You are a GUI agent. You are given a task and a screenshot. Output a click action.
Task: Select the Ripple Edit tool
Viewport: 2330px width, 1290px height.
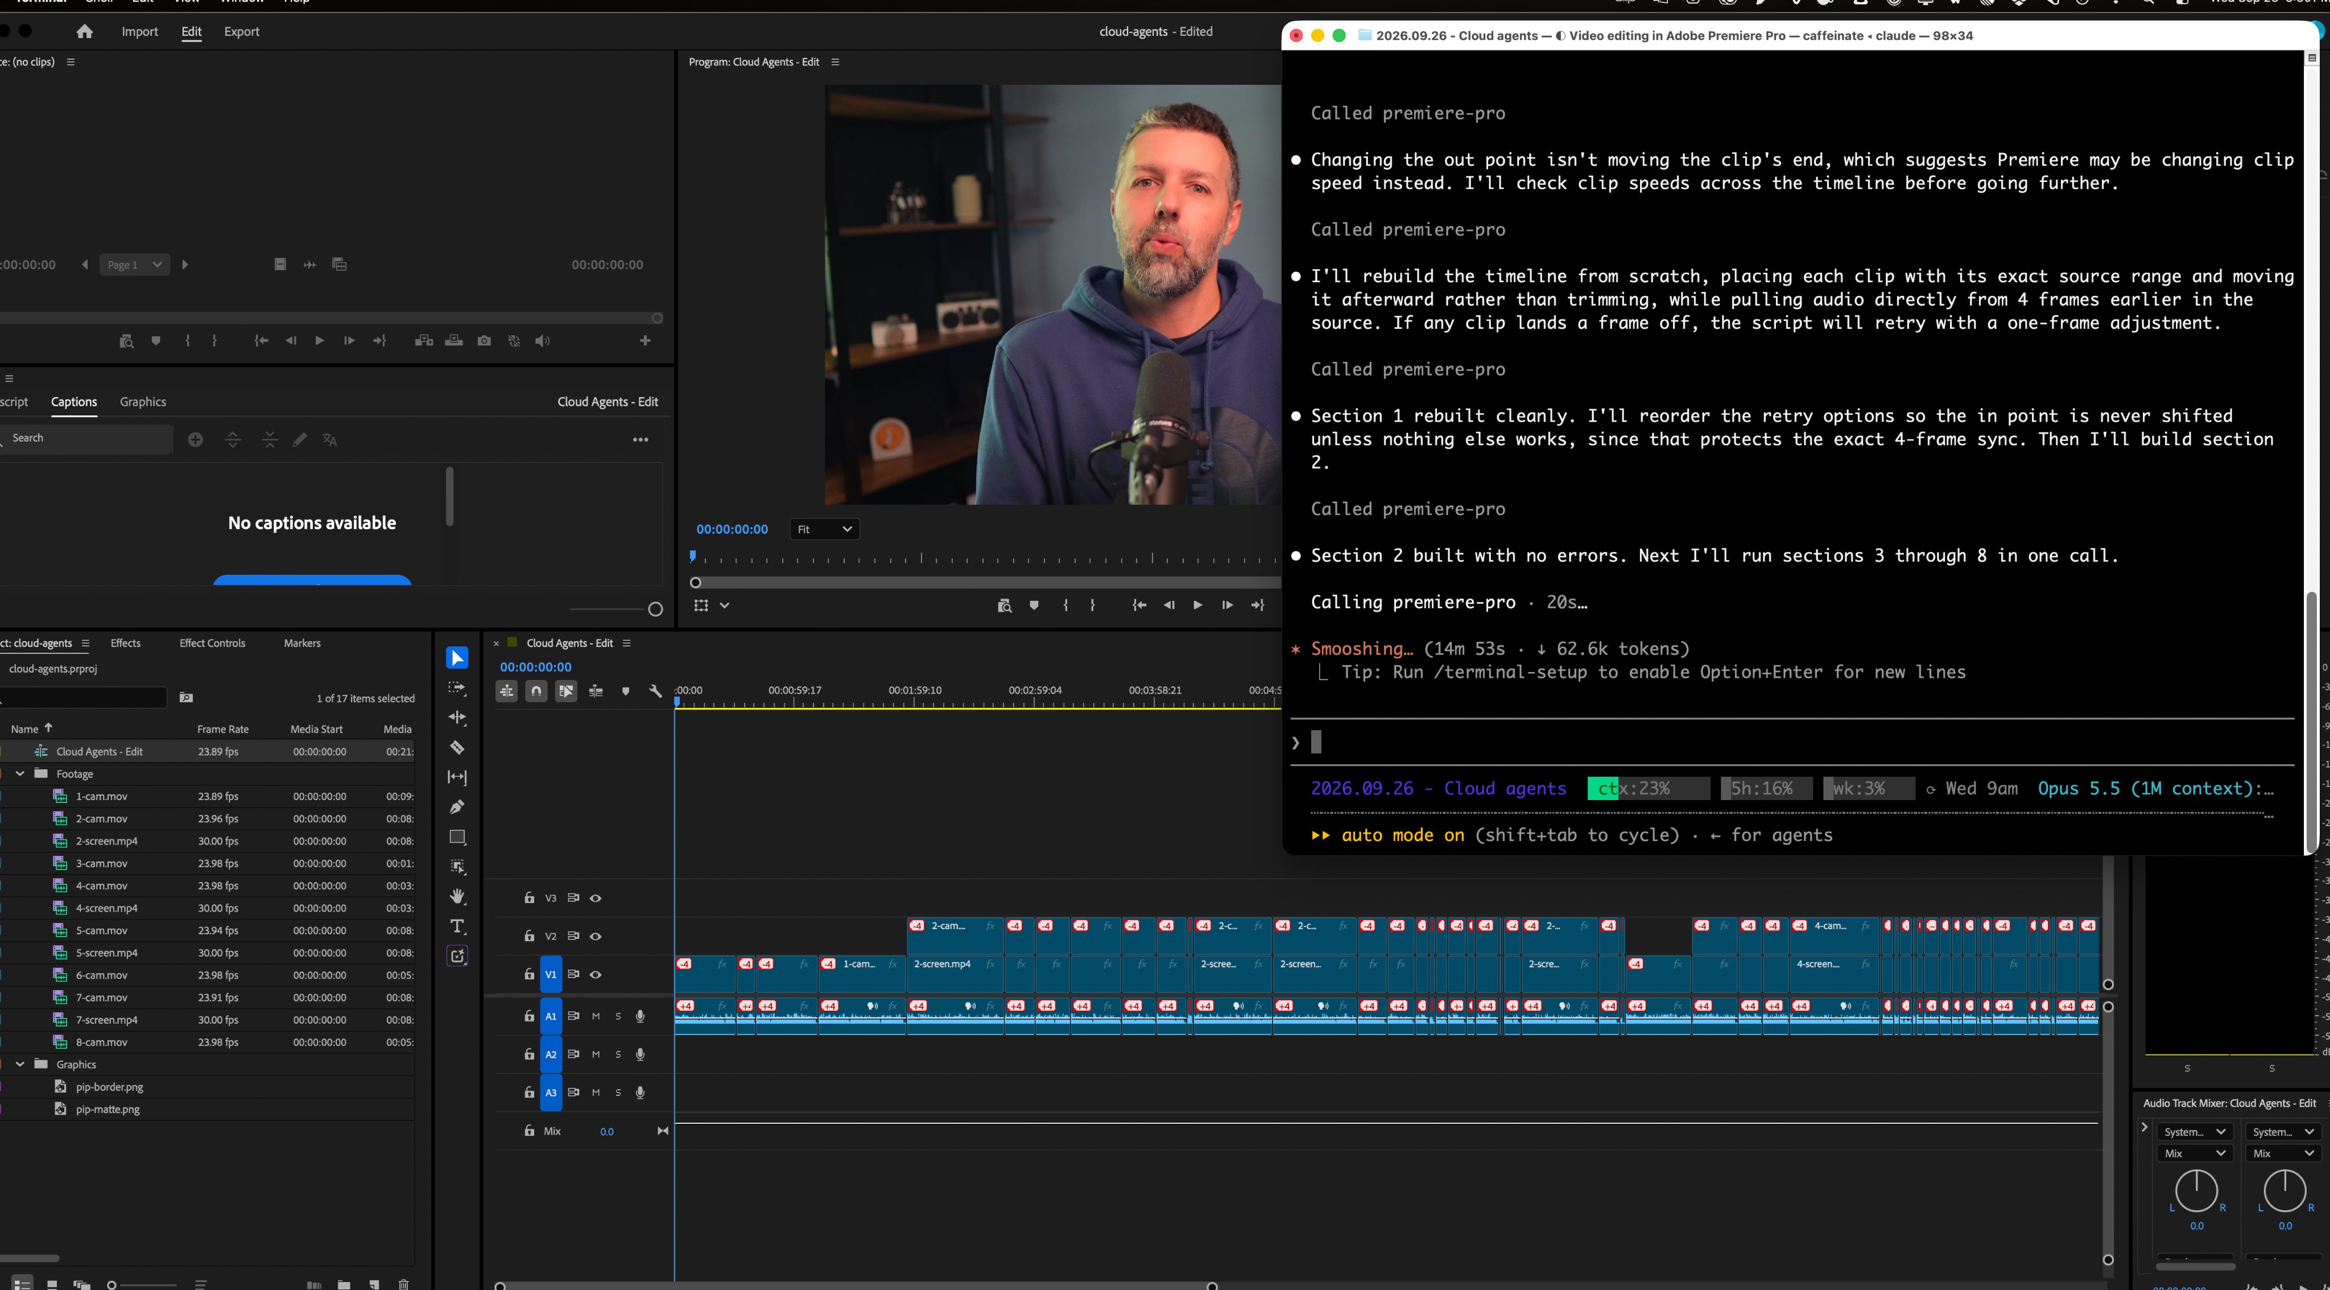[x=457, y=718]
